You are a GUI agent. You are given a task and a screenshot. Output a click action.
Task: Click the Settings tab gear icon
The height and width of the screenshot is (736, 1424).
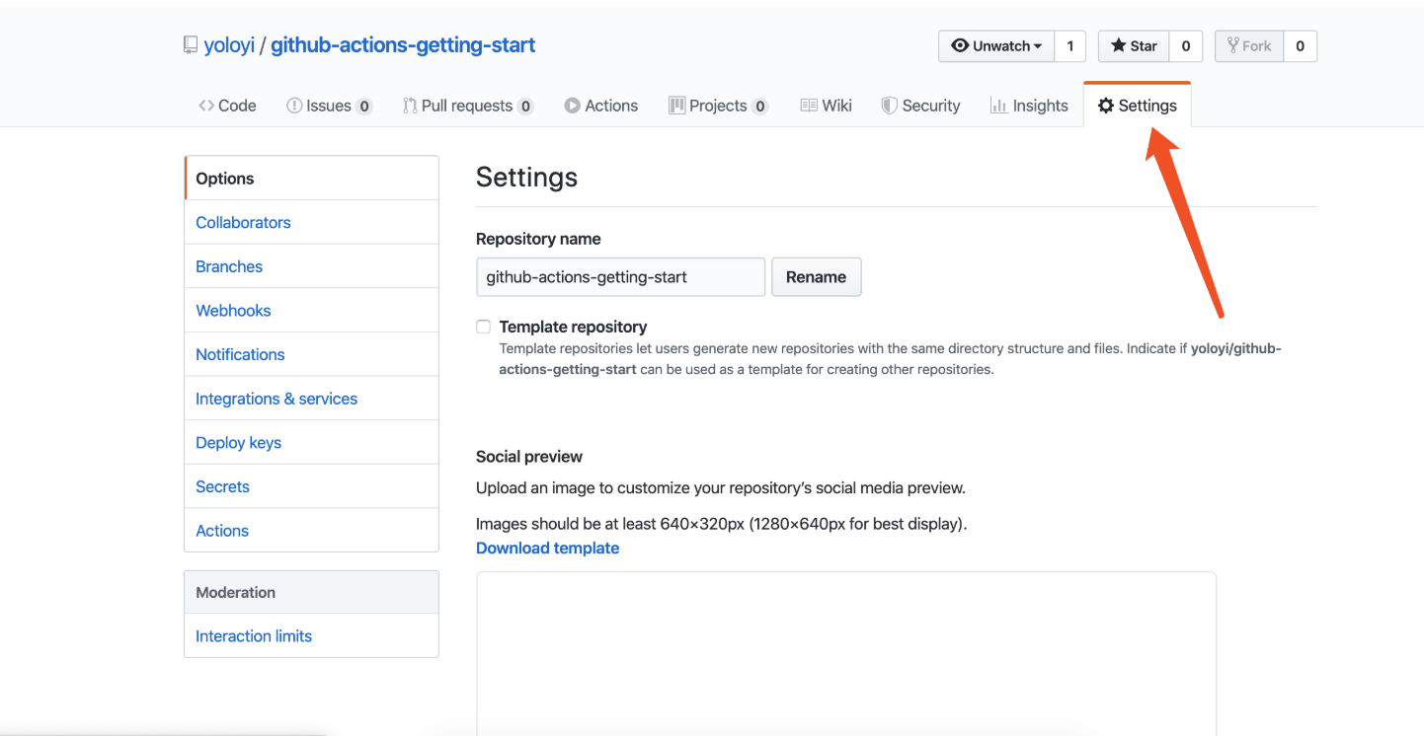1106,106
